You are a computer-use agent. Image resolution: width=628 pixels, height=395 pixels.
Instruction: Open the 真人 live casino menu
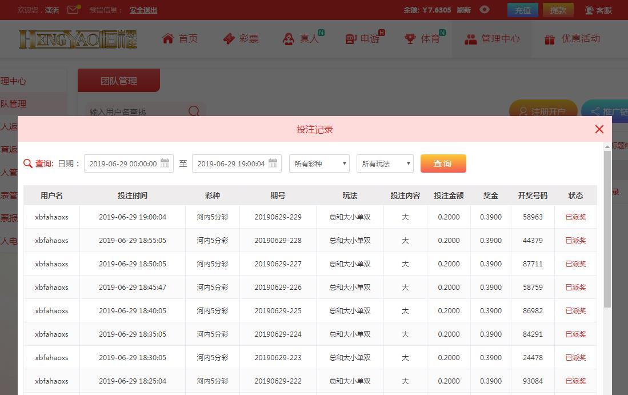point(303,38)
